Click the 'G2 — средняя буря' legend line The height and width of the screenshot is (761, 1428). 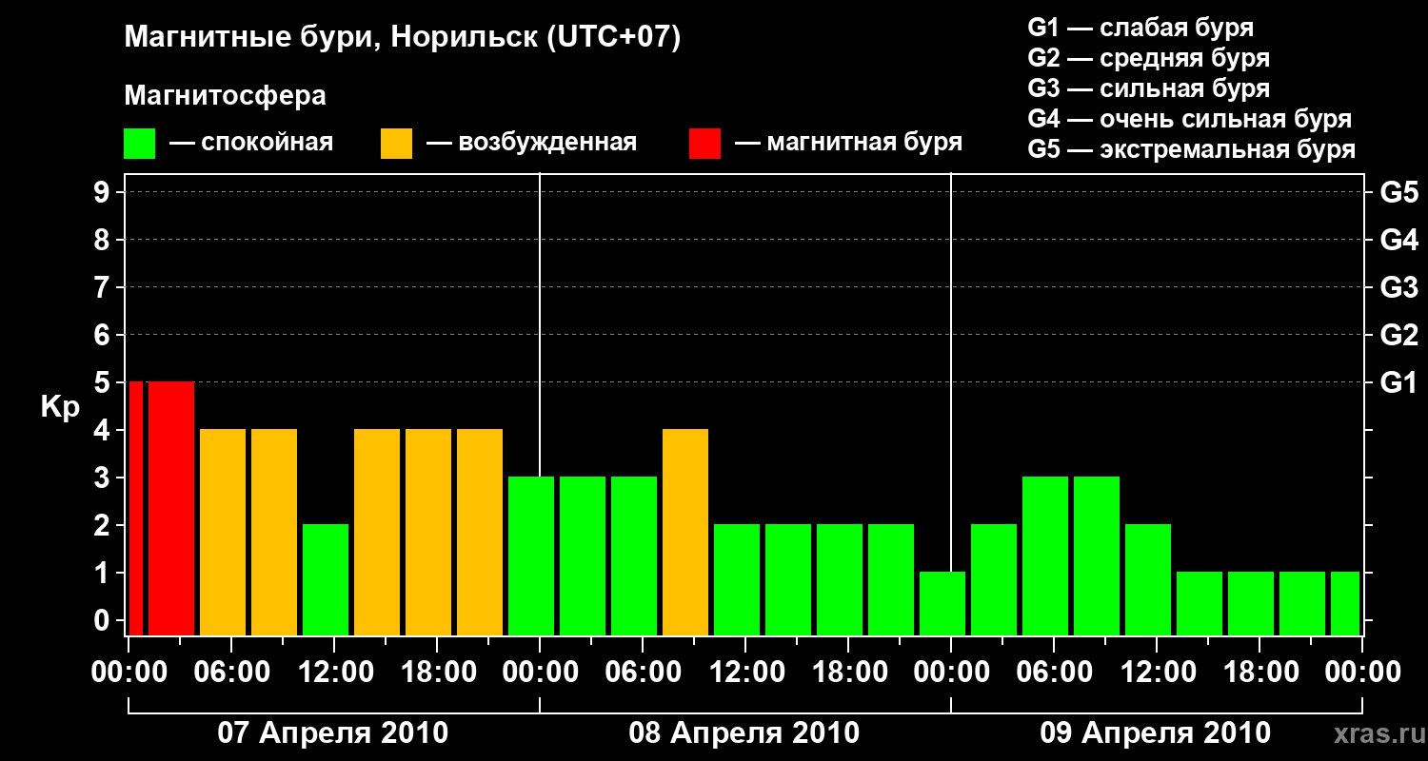coord(1148,58)
